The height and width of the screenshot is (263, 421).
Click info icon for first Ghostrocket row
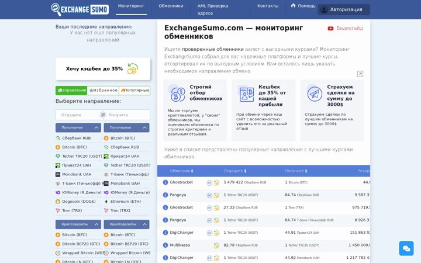(165, 182)
